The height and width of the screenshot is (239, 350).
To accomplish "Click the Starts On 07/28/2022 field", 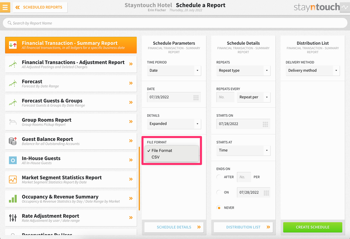I will 243,124.
